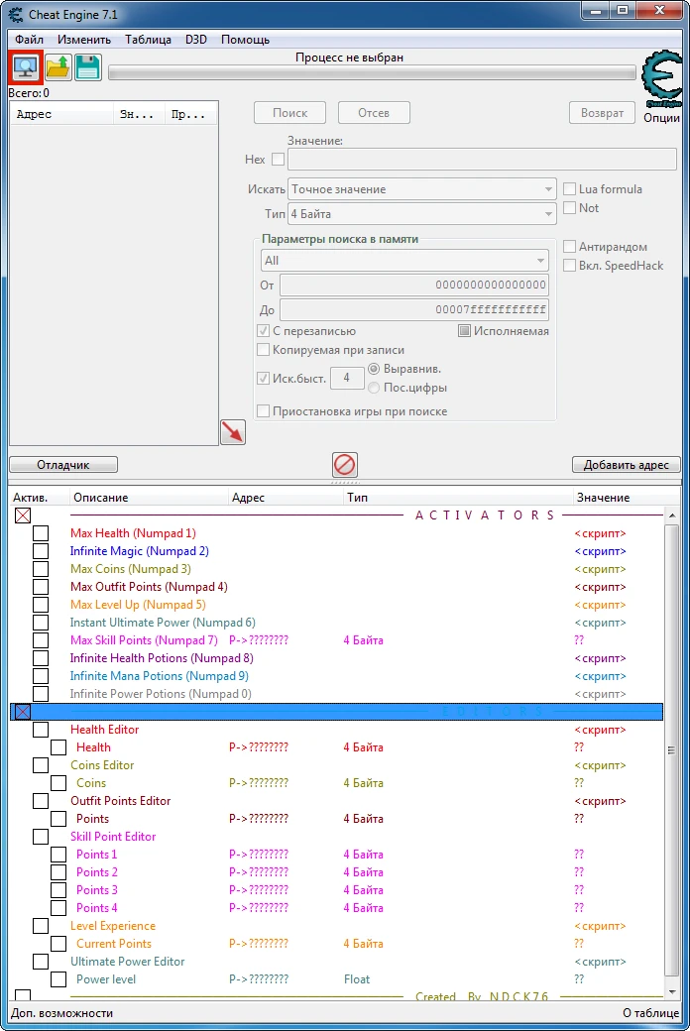
Task: Click the Отсев button
Action: coord(374,112)
